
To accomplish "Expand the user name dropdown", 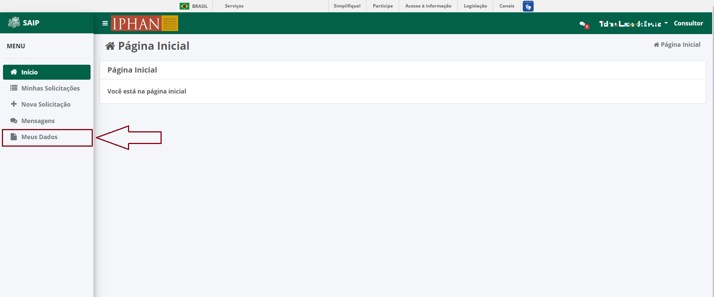I will (634, 24).
